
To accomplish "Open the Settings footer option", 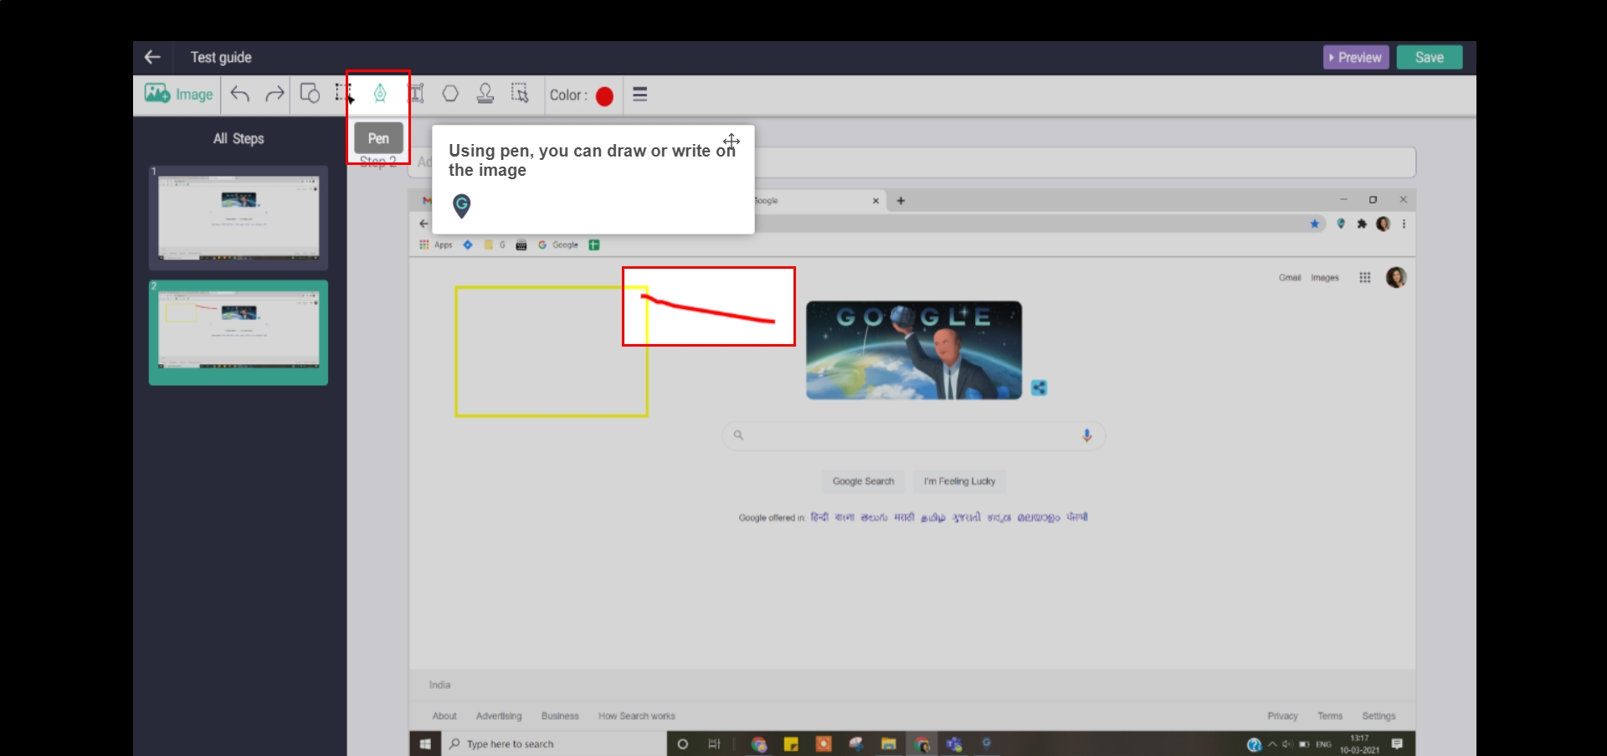I will tap(1379, 717).
